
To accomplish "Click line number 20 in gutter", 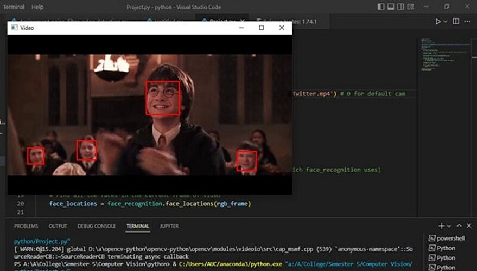I will tap(21, 204).
